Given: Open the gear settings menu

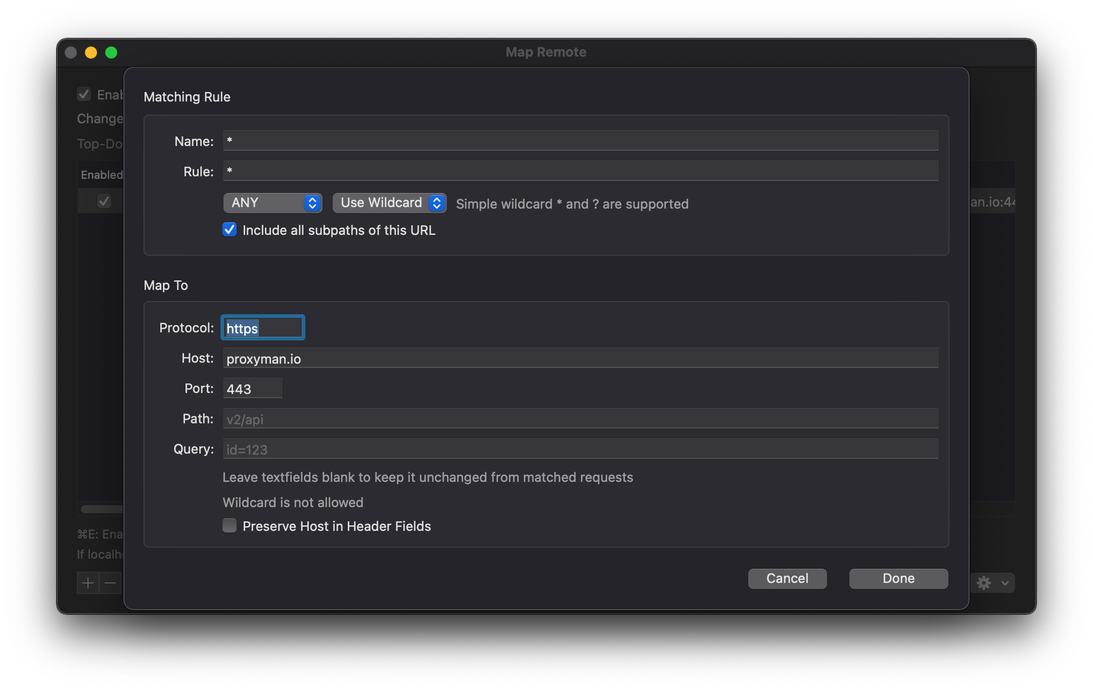Looking at the screenshot, I should coord(983,583).
